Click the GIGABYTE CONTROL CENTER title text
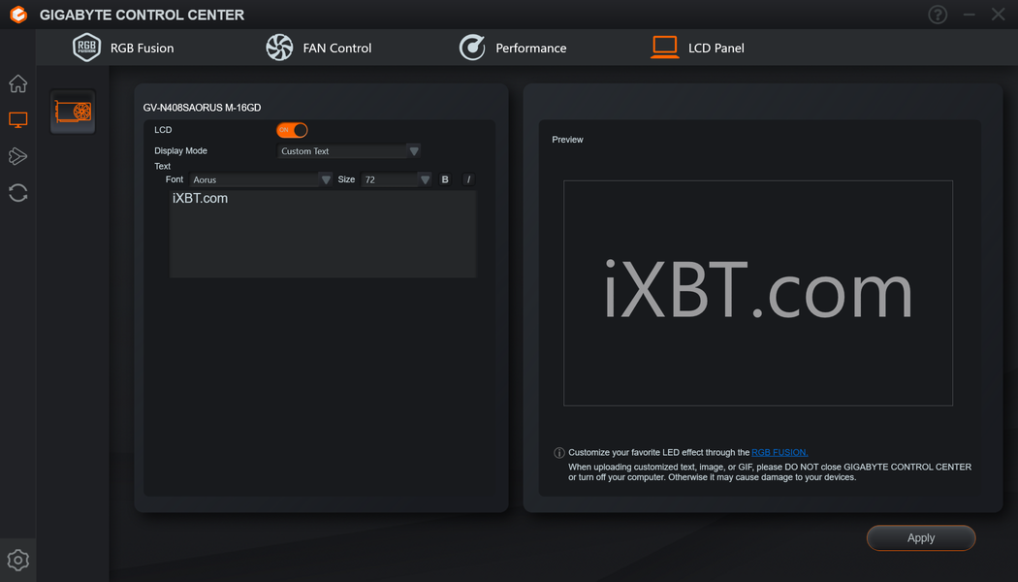Viewport: 1018px width, 582px height. [143, 15]
